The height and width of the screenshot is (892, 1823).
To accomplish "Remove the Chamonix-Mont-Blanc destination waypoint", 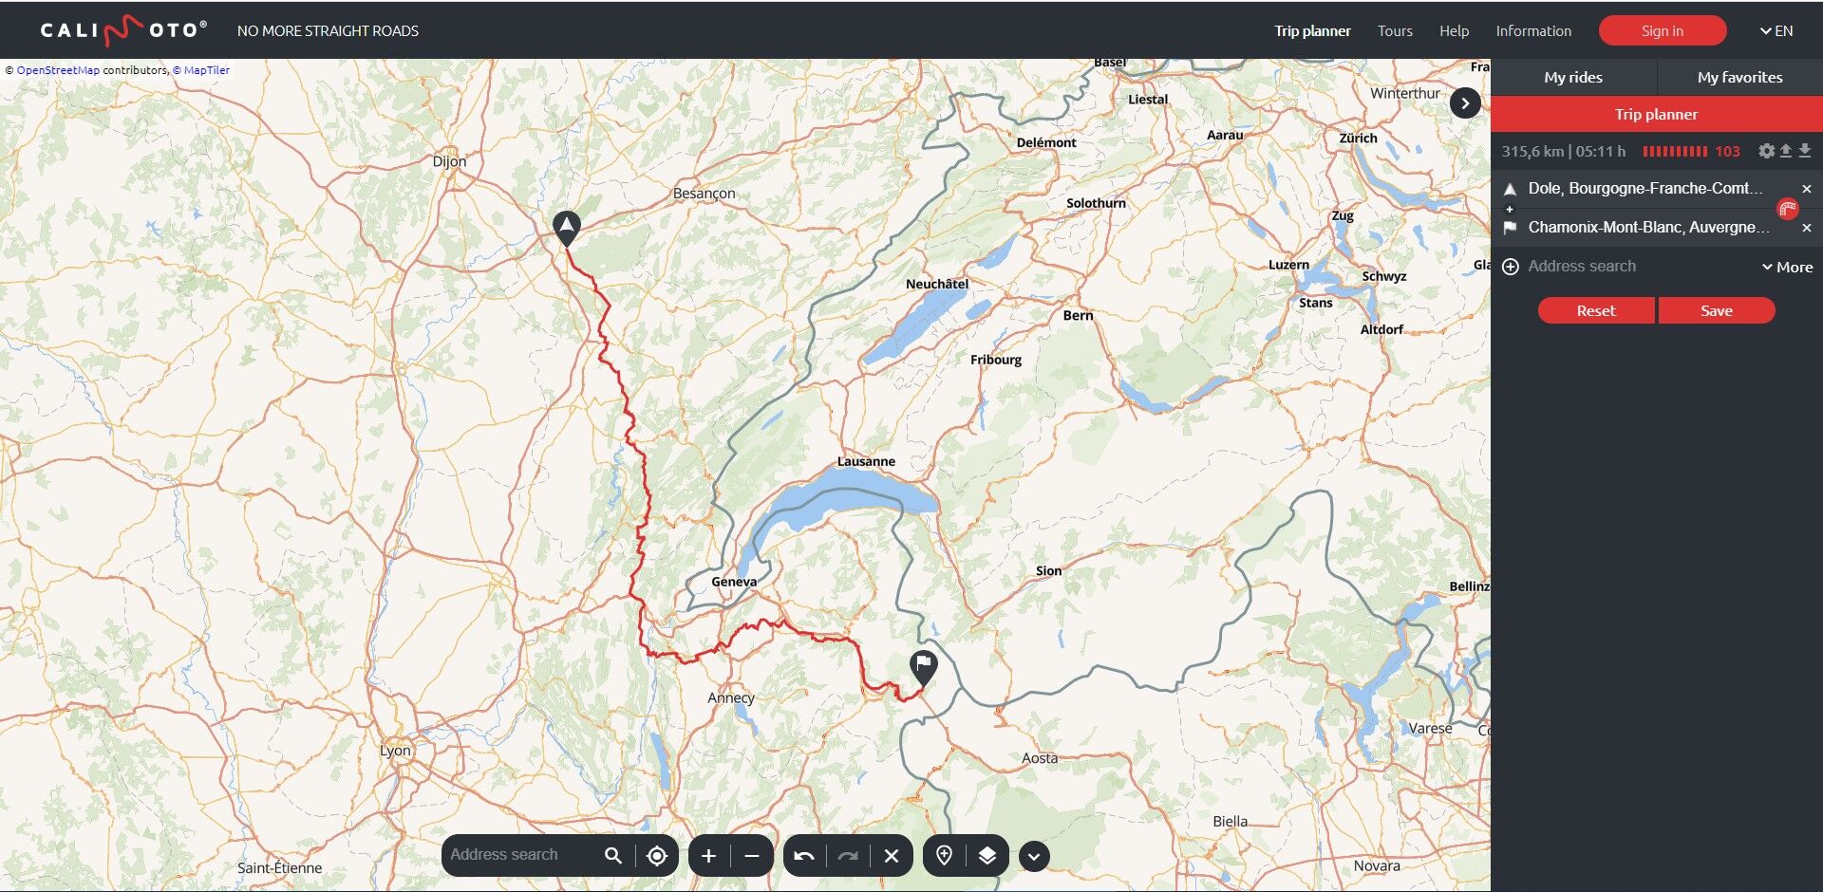I will click(1807, 228).
